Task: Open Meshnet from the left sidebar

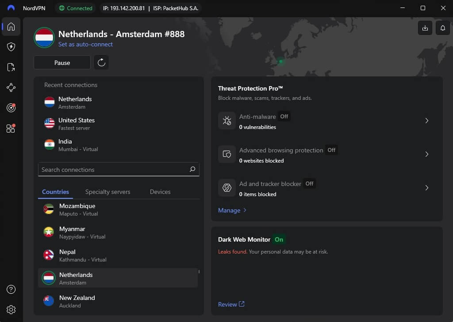Action: tap(11, 87)
